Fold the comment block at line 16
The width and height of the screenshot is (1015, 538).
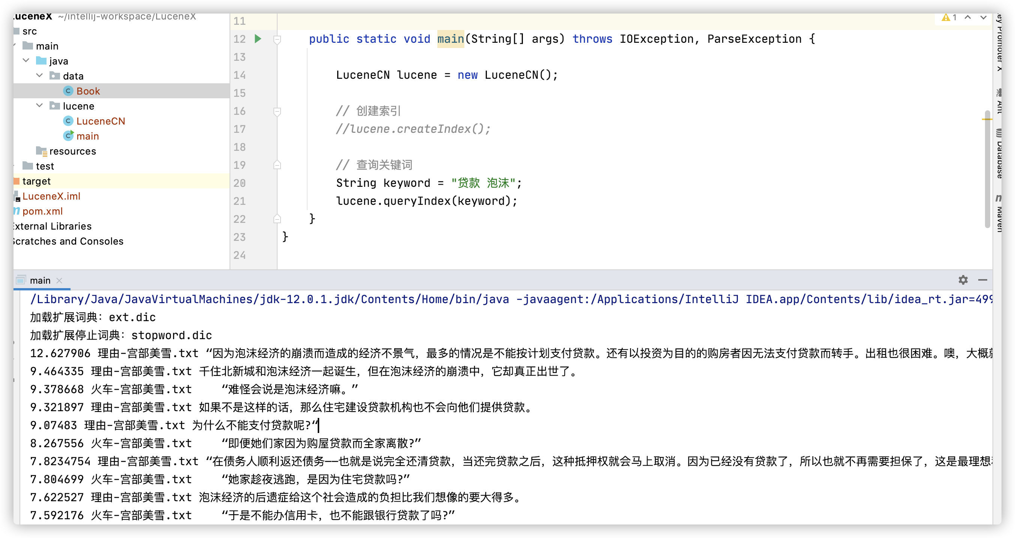(x=277, y=111)
